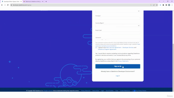Open the top dropdown above Company
This screenshot has height=98, width=174.
pyautogui.click(x=118, y=11)
